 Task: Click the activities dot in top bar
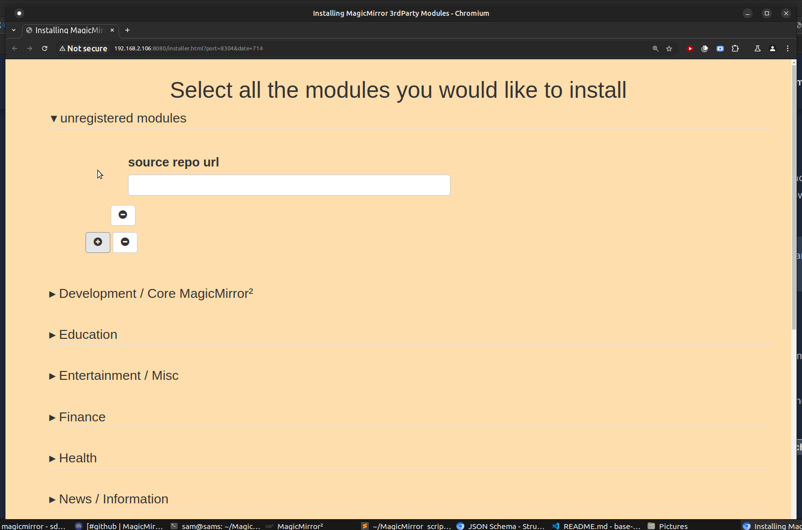[x=19, y=13]
